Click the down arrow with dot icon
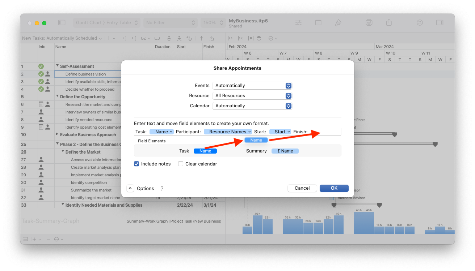Image resolution: width=475 pixels, height=271 pixels. 201,38
